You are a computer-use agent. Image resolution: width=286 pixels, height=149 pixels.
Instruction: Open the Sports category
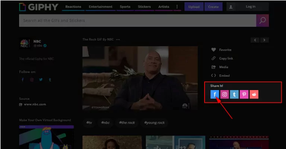coord(125,7)
